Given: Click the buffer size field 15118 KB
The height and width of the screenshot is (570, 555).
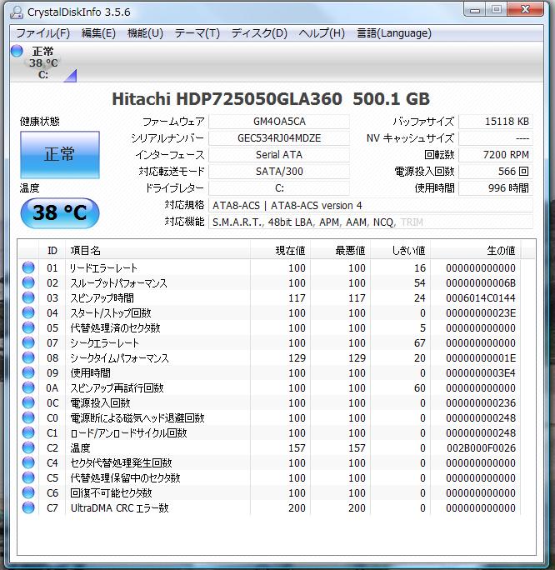Looking at the screenshot, I should point(496,122).
